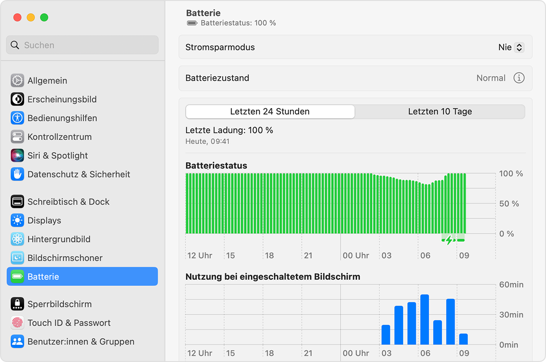
Task: Open Benutzer:innen & Gruppen settings
Action: (81, 342)
